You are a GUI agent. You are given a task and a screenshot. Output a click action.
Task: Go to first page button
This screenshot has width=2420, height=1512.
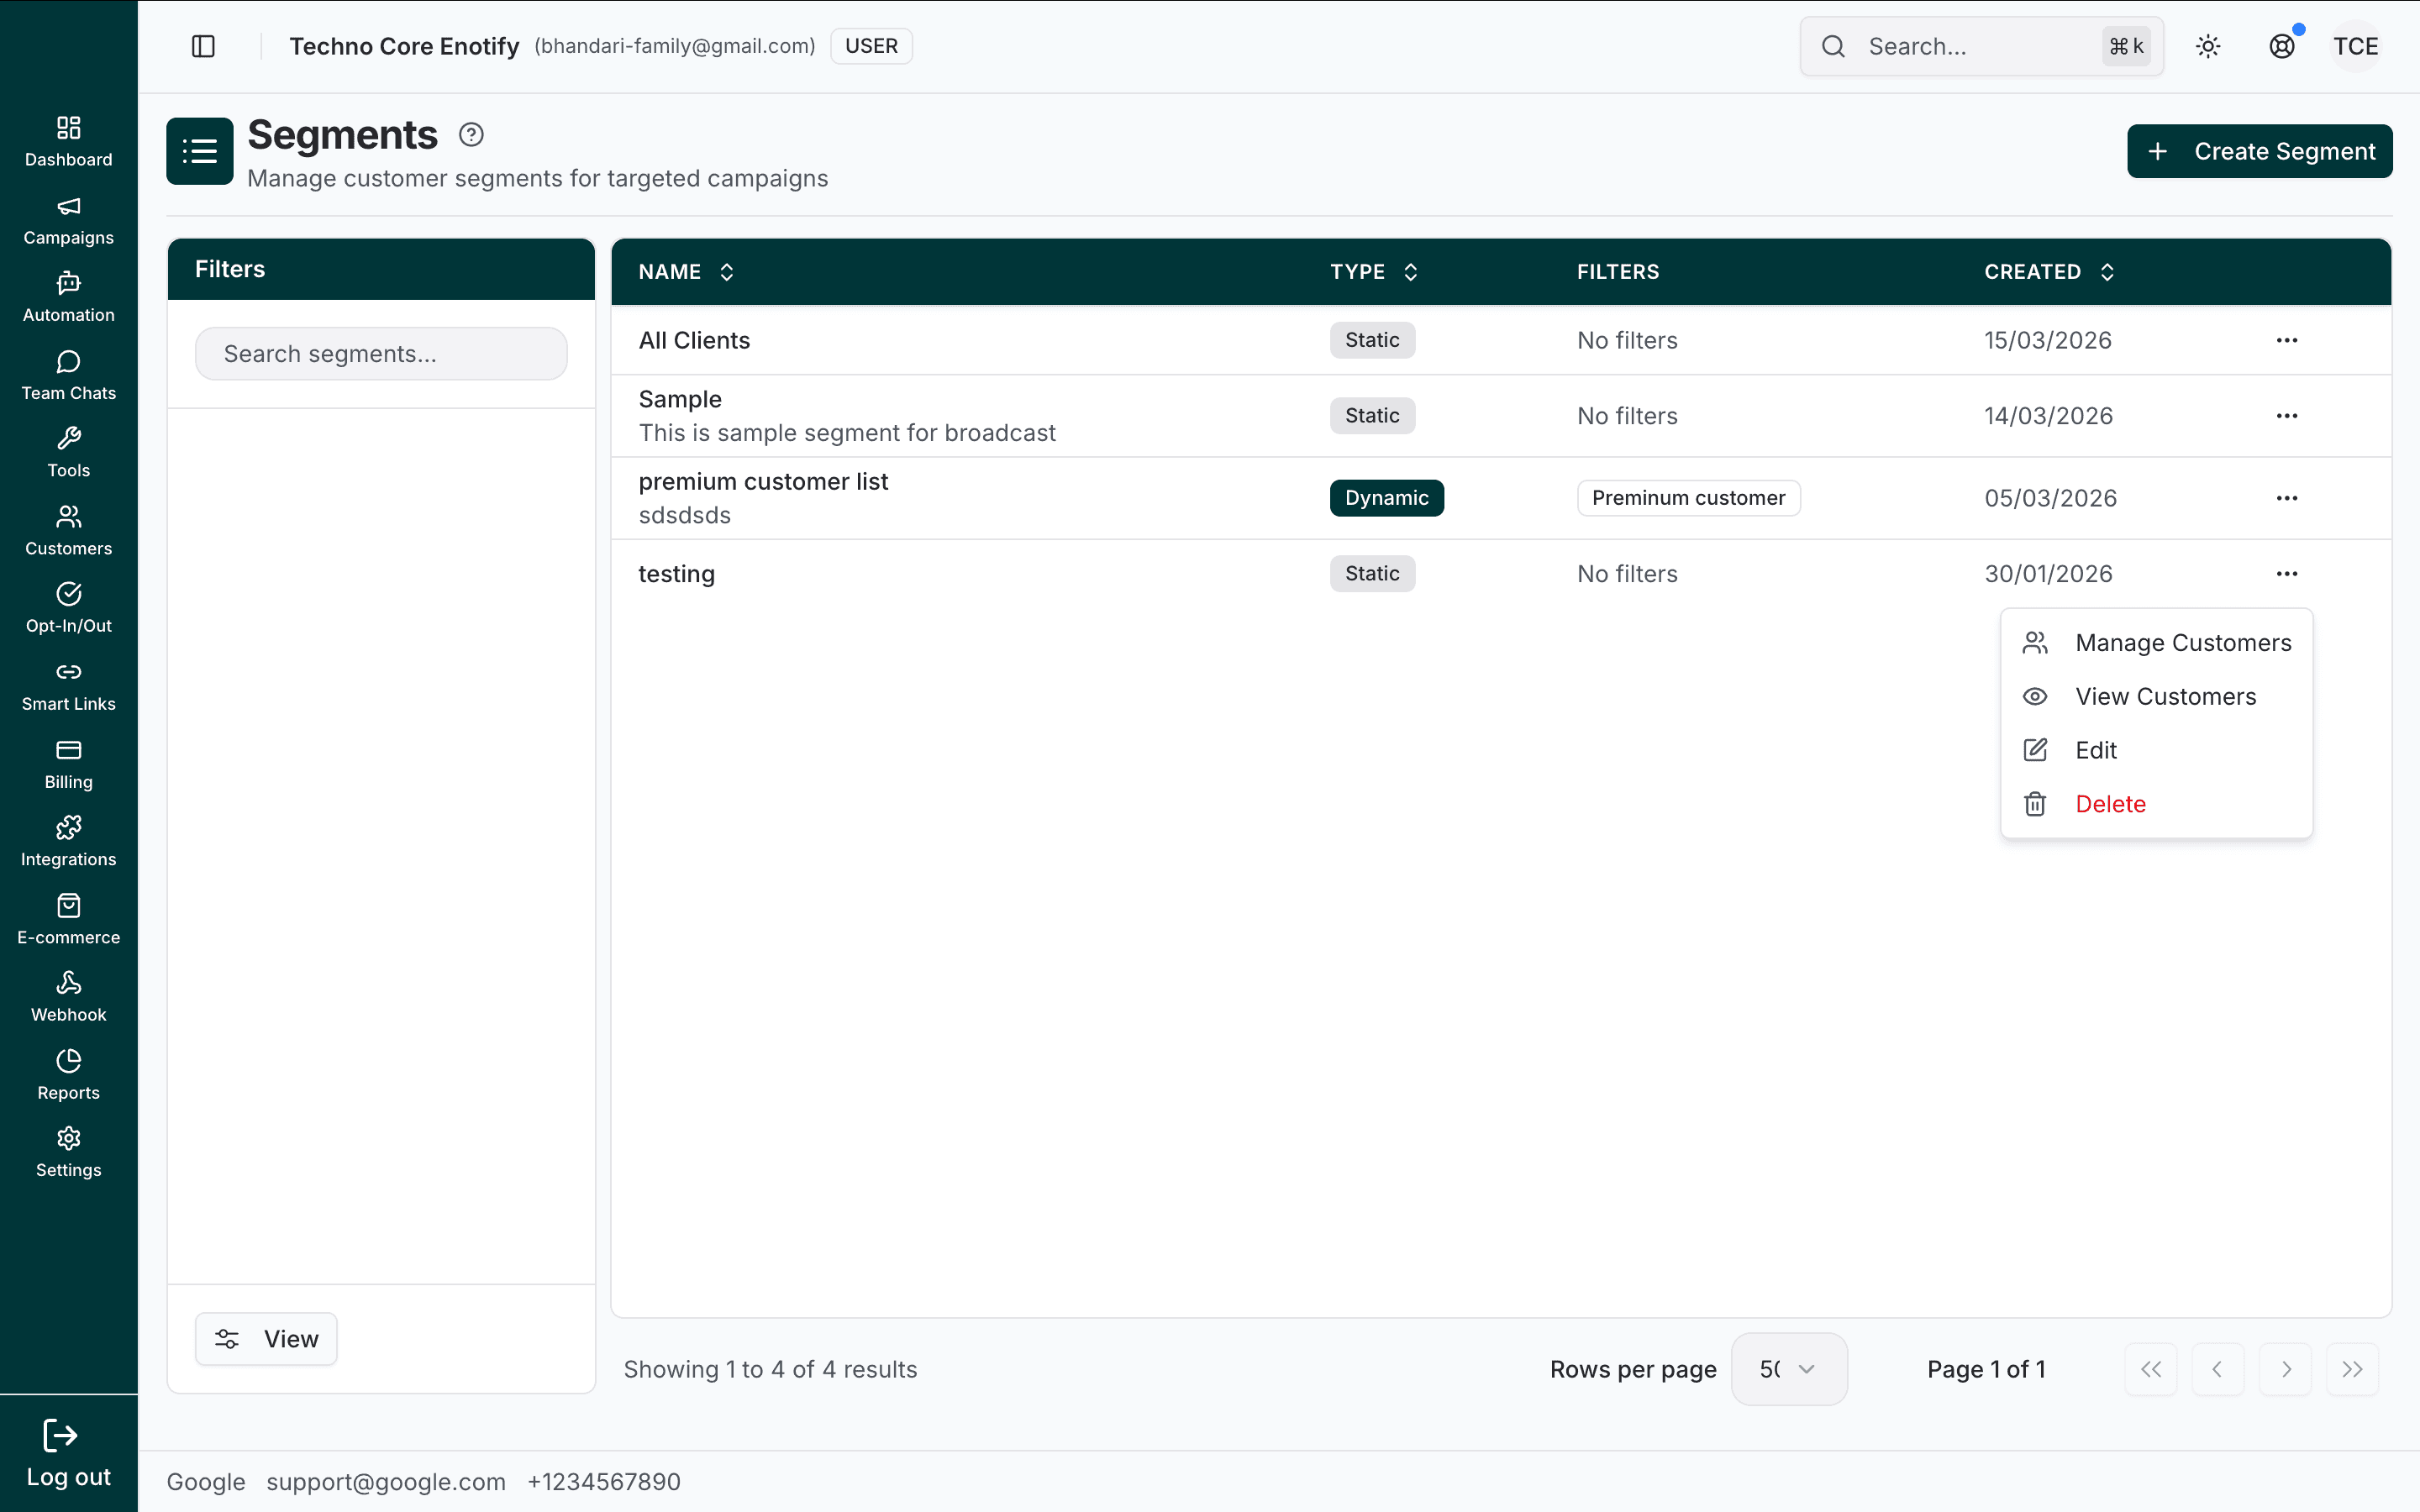pos(2151,1369)
